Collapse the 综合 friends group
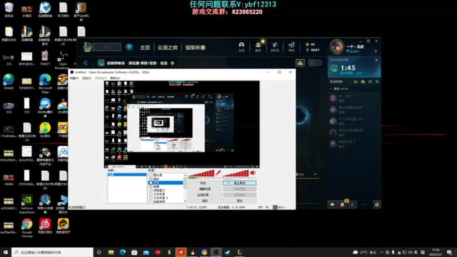 coord(331,89)
